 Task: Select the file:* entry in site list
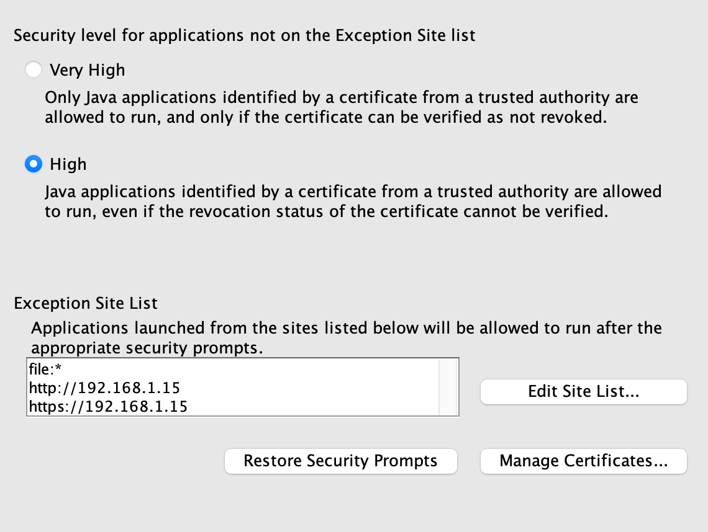pyautogui.click(x=233, y=370)
